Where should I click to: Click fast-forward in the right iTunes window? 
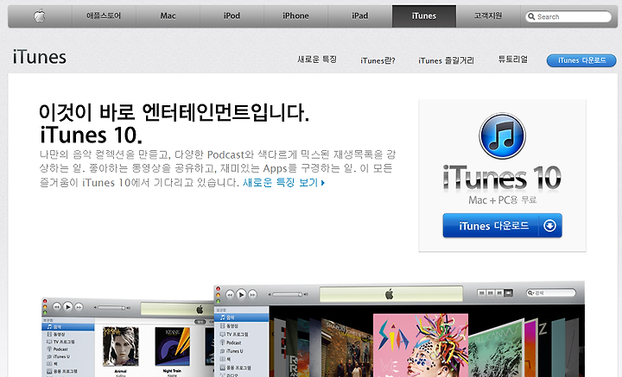coord(252,295)
